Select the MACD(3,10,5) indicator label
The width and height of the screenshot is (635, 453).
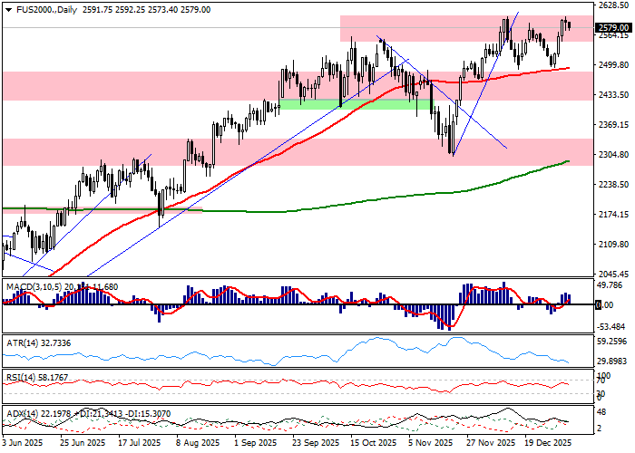pos(33,286)
